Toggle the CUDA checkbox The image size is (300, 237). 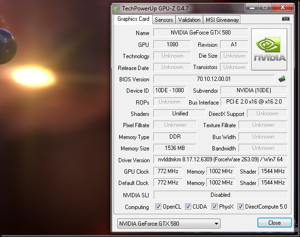pos(188,207)
